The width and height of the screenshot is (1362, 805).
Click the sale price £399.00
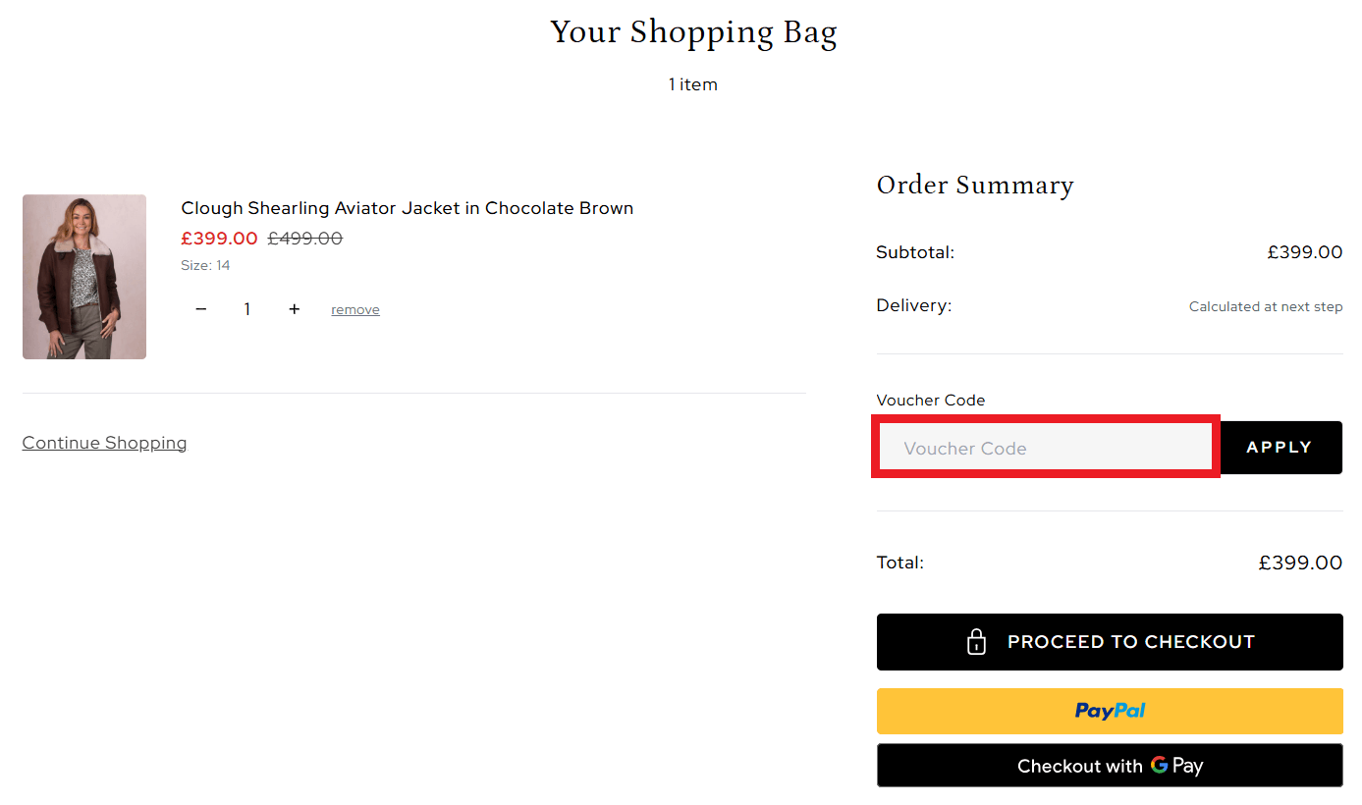pyautogui.click(x=219, y=238)
